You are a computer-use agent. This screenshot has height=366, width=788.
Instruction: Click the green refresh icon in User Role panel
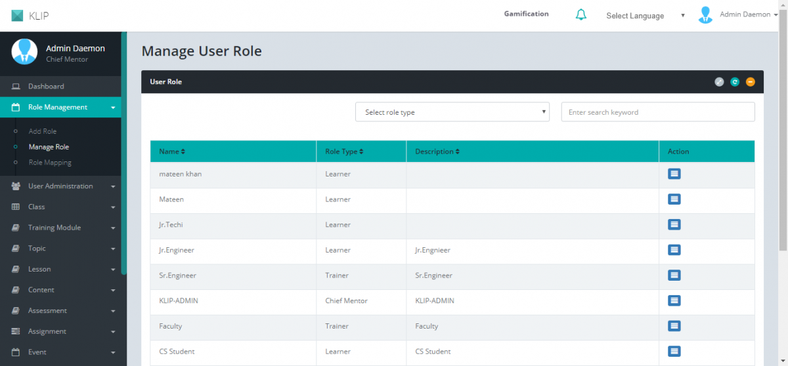coord(735,82)
